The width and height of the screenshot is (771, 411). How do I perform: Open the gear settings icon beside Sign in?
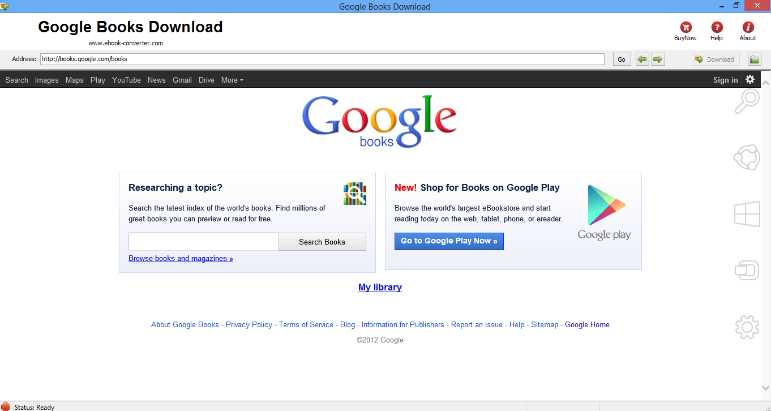pyautogui.click(x=750, y=80)
